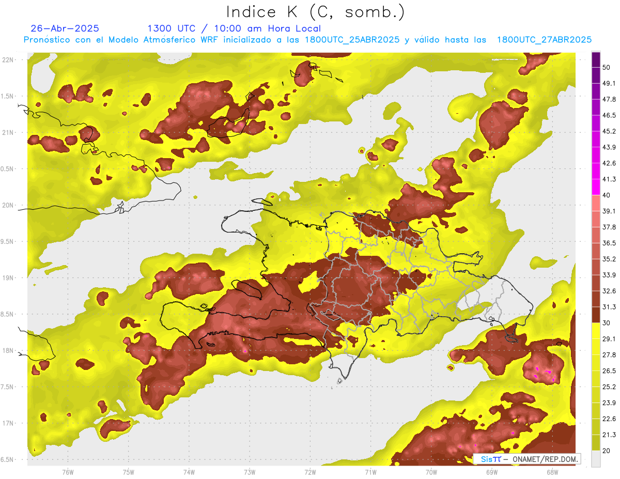Select the date text '26-Abr-2025'
Image resolution: width=620 pixels, height=479 pixels.
(65, 28)
